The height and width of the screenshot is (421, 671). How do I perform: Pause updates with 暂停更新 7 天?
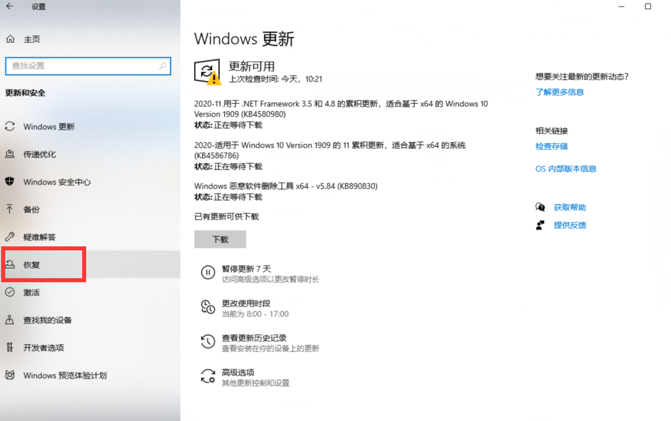click(246, 269)
